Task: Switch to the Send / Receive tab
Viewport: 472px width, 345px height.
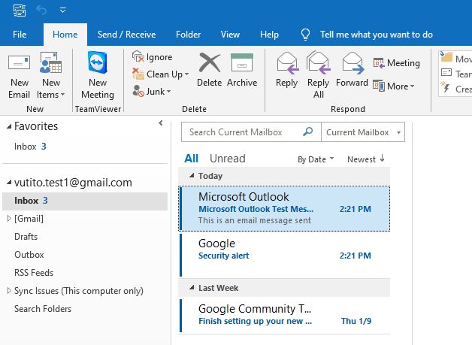Action: click(126, 35)
